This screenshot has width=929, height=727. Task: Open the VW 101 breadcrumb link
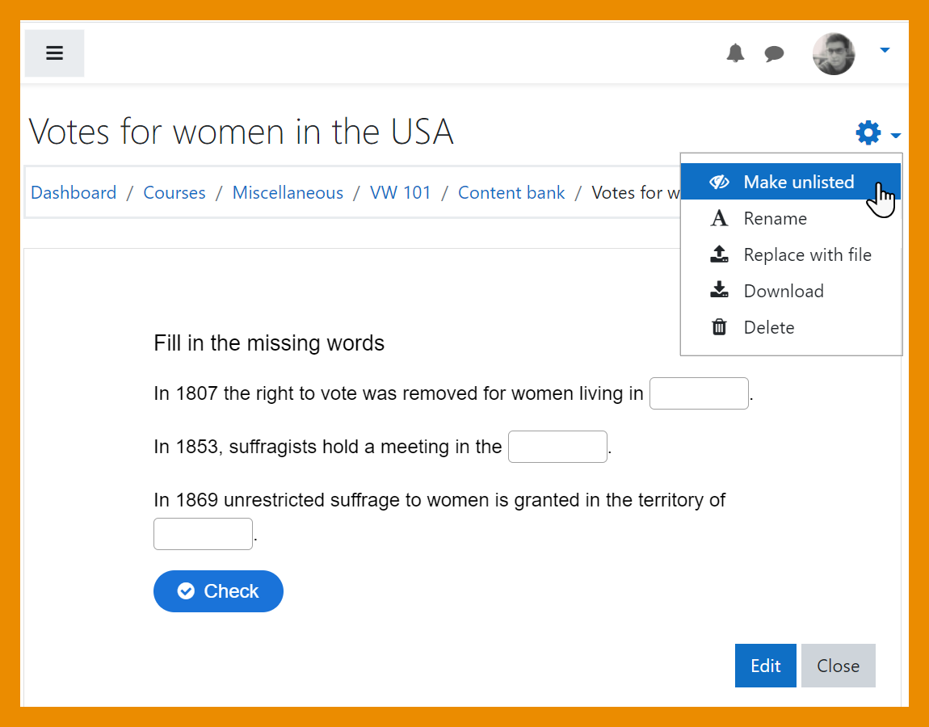[400, 193]
